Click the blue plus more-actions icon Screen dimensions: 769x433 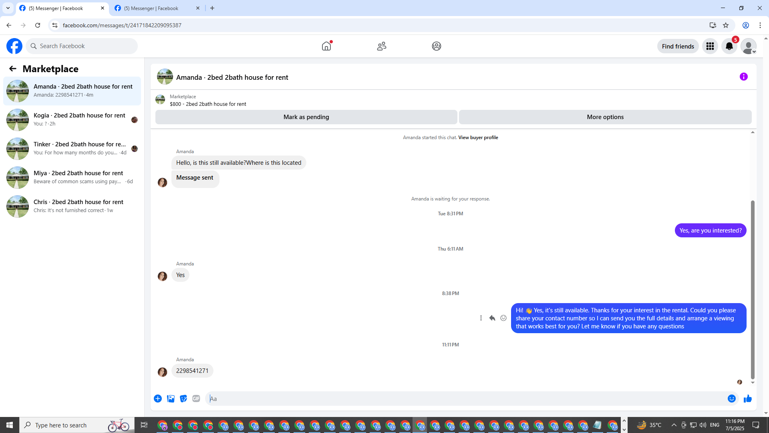tap(158, 399)
